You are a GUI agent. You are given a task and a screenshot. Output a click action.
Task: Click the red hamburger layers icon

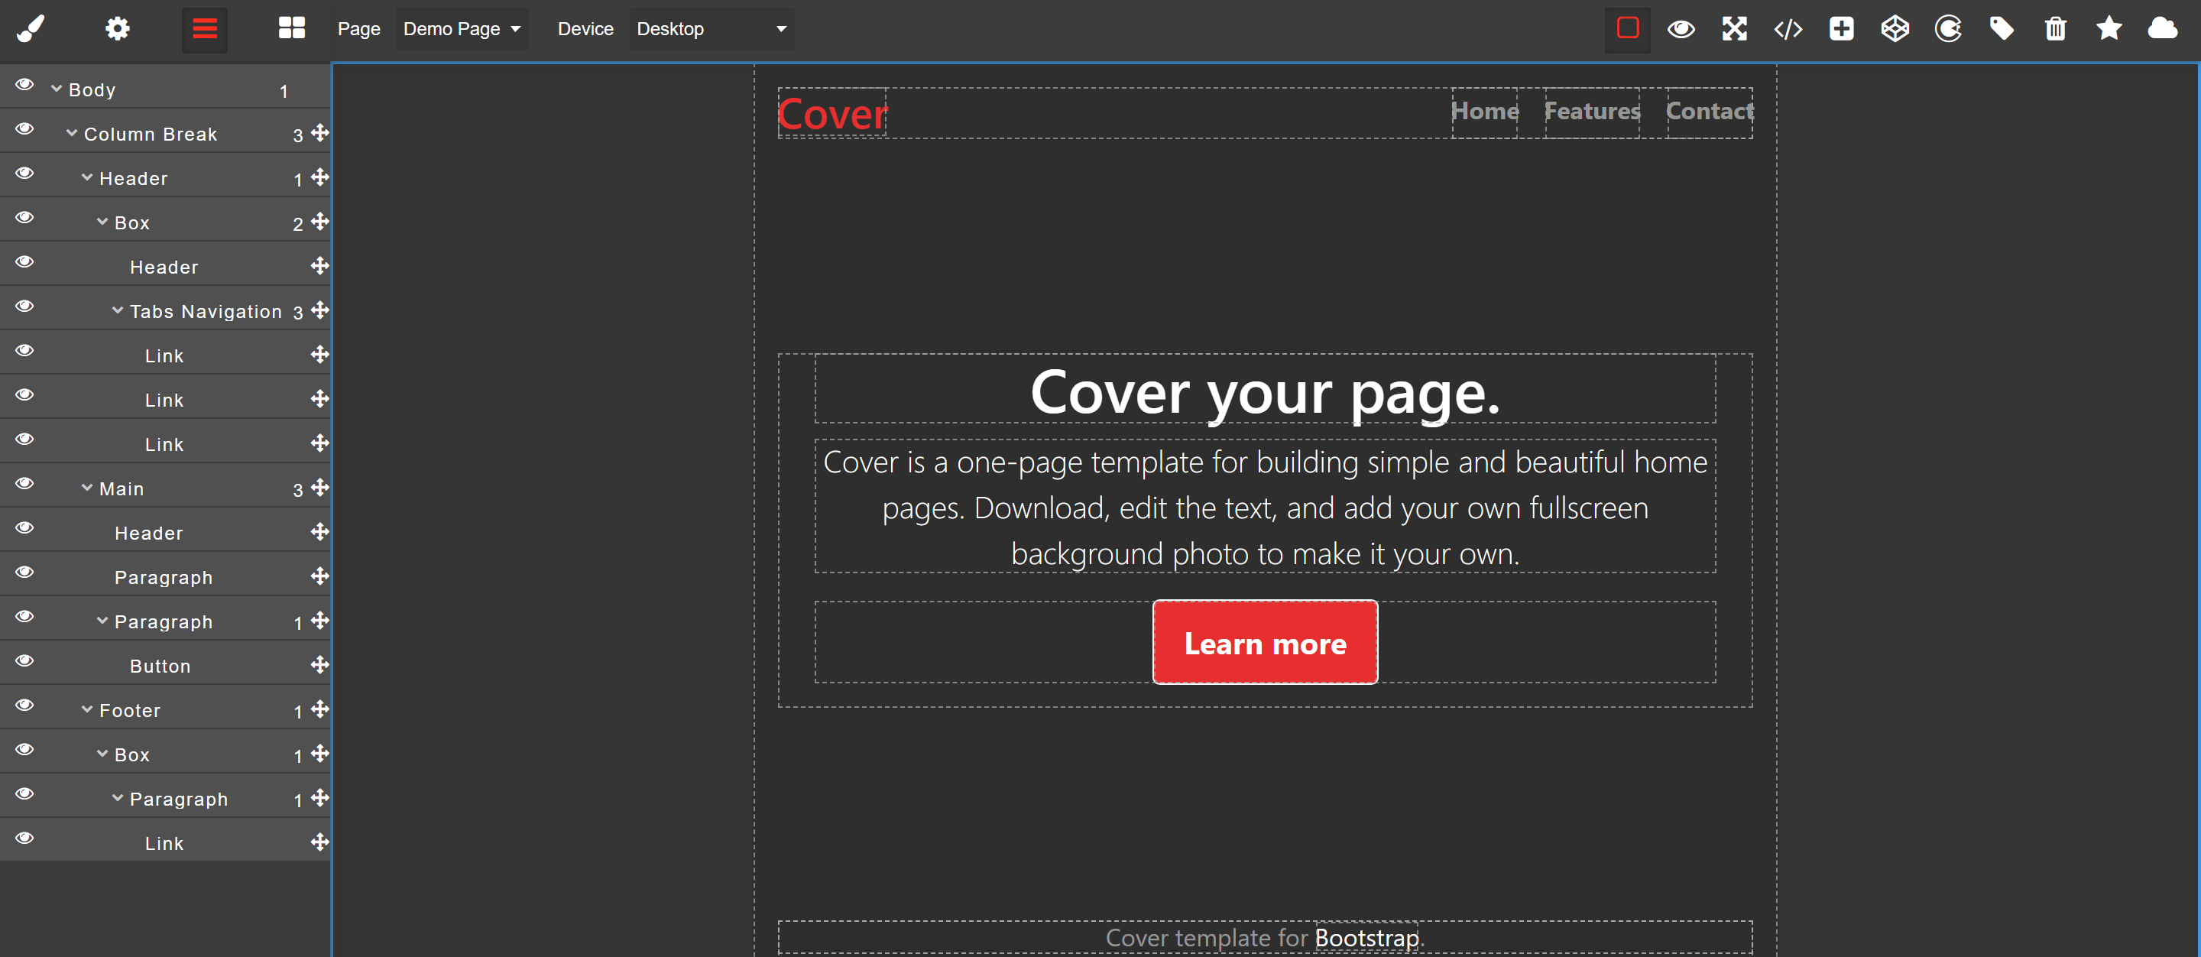[204, 29]
